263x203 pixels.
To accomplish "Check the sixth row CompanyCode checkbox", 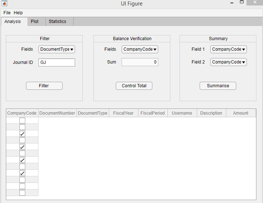I will point(22,153).
